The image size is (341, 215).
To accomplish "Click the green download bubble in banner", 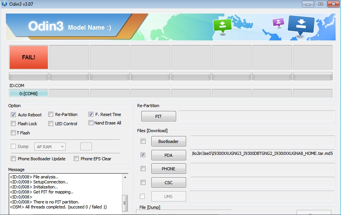I will click(222, 25).
